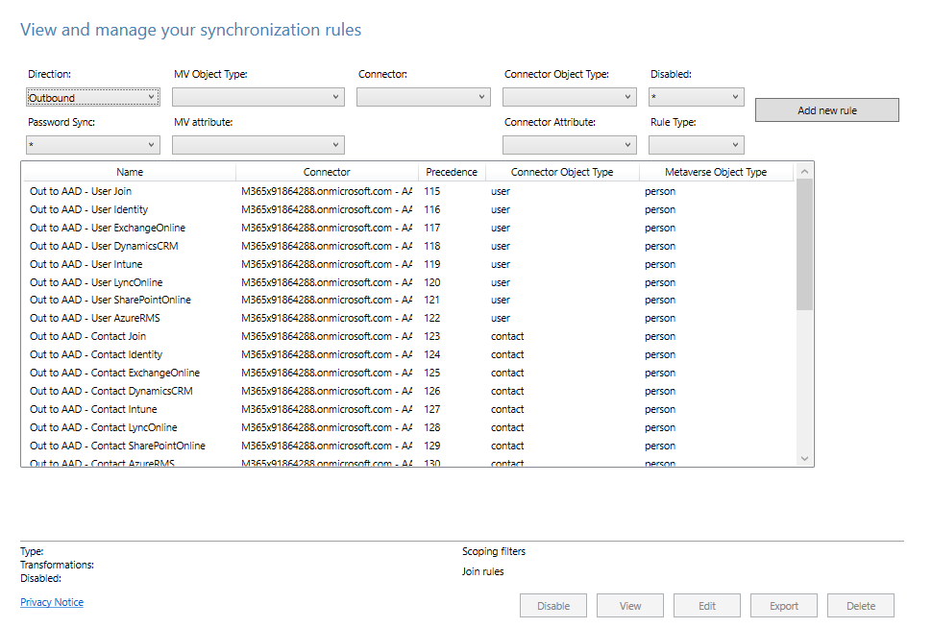Click the Disable button

click(x=553, y=605)
